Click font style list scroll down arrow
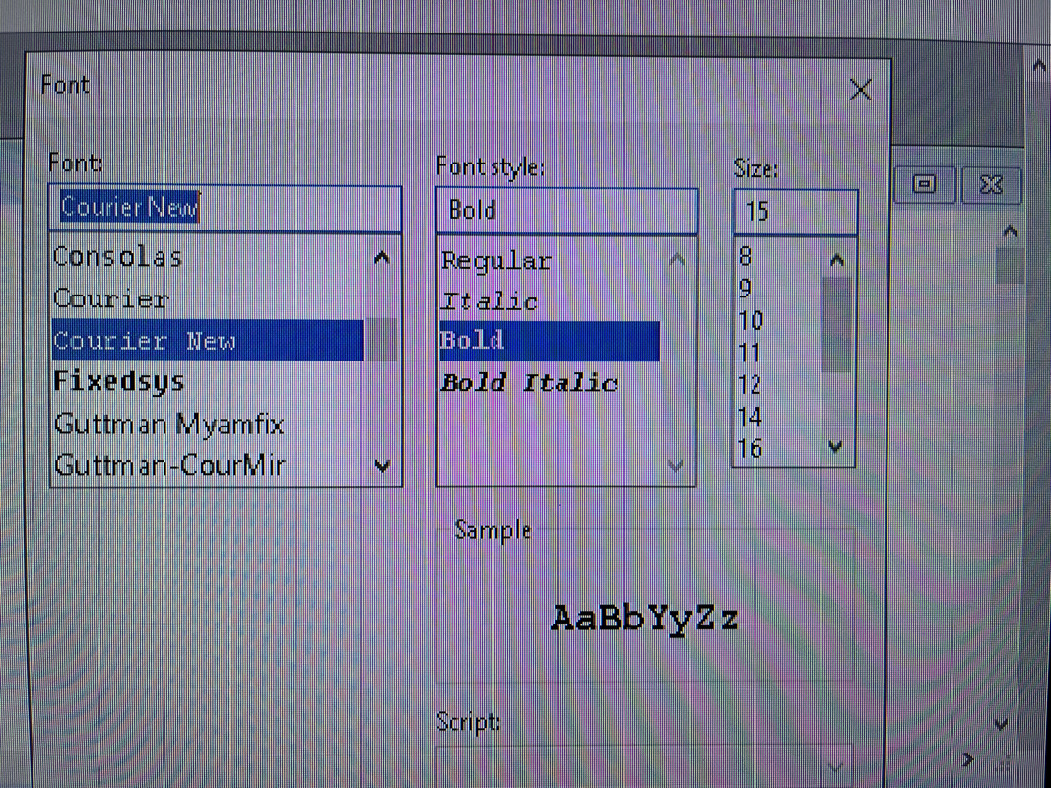1051x788 pixels. coord(677,464)
